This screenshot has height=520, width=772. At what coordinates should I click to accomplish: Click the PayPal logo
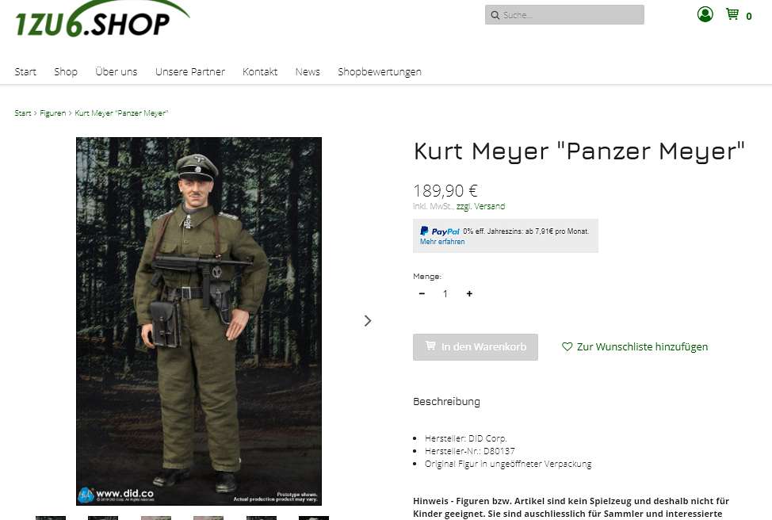[440, 231]
